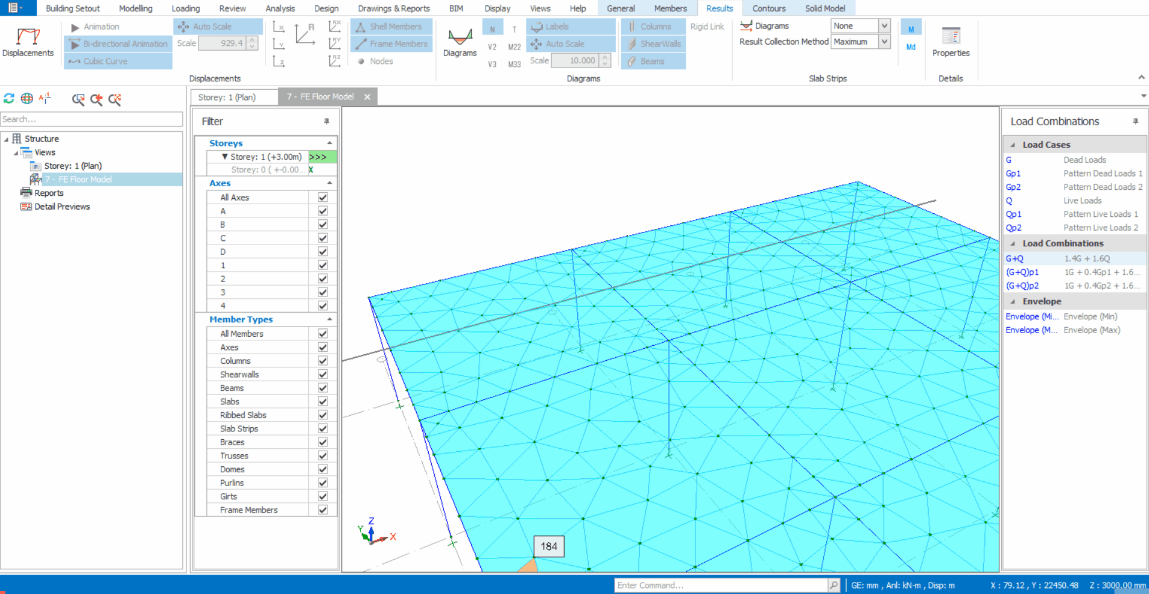Switch to the Contours ribbon tab
The image size is (1149, 594).
(x=768, y=8)
